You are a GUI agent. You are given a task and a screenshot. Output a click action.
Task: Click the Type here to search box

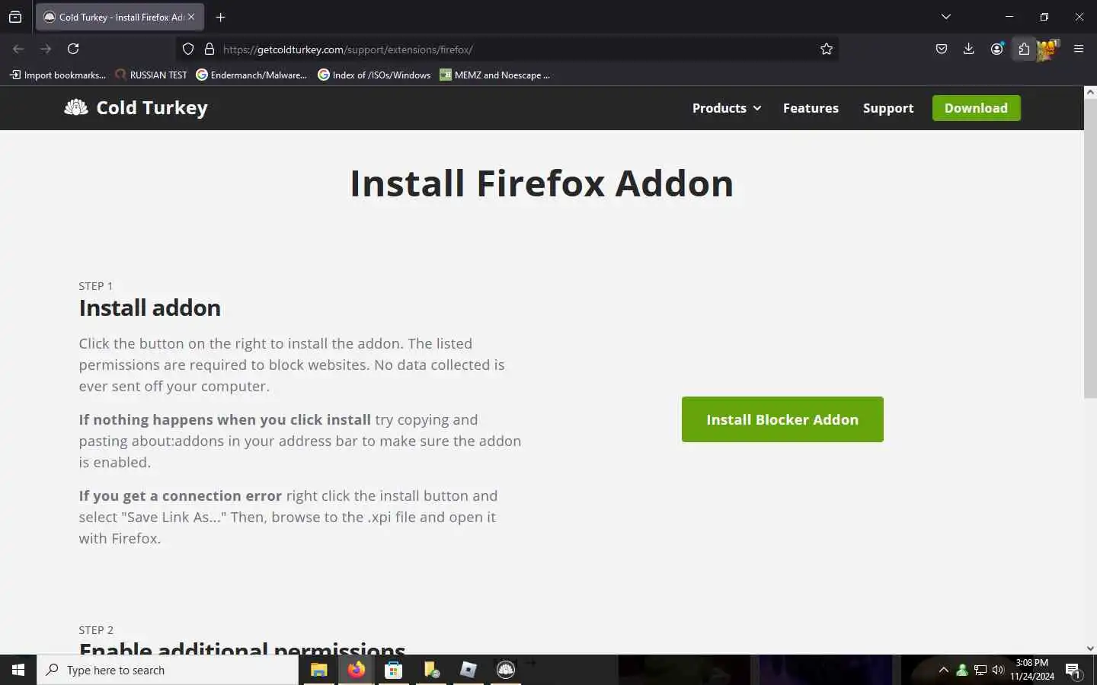point(168,670)
